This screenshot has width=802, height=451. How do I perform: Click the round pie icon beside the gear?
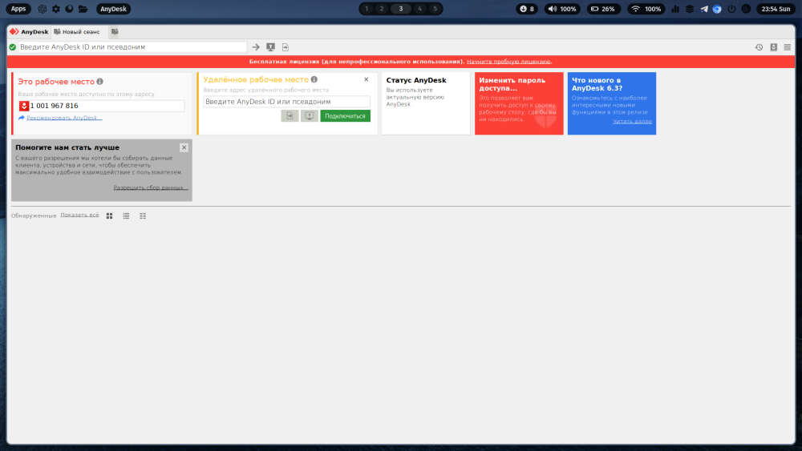pyautogui.click(x=69, y=9)
